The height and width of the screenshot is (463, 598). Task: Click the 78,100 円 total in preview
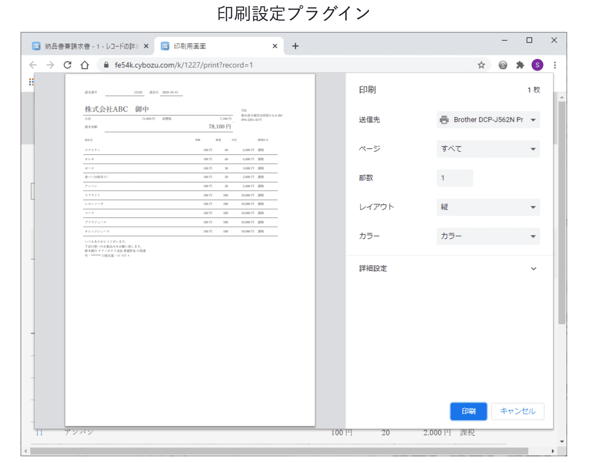[220, 127]
